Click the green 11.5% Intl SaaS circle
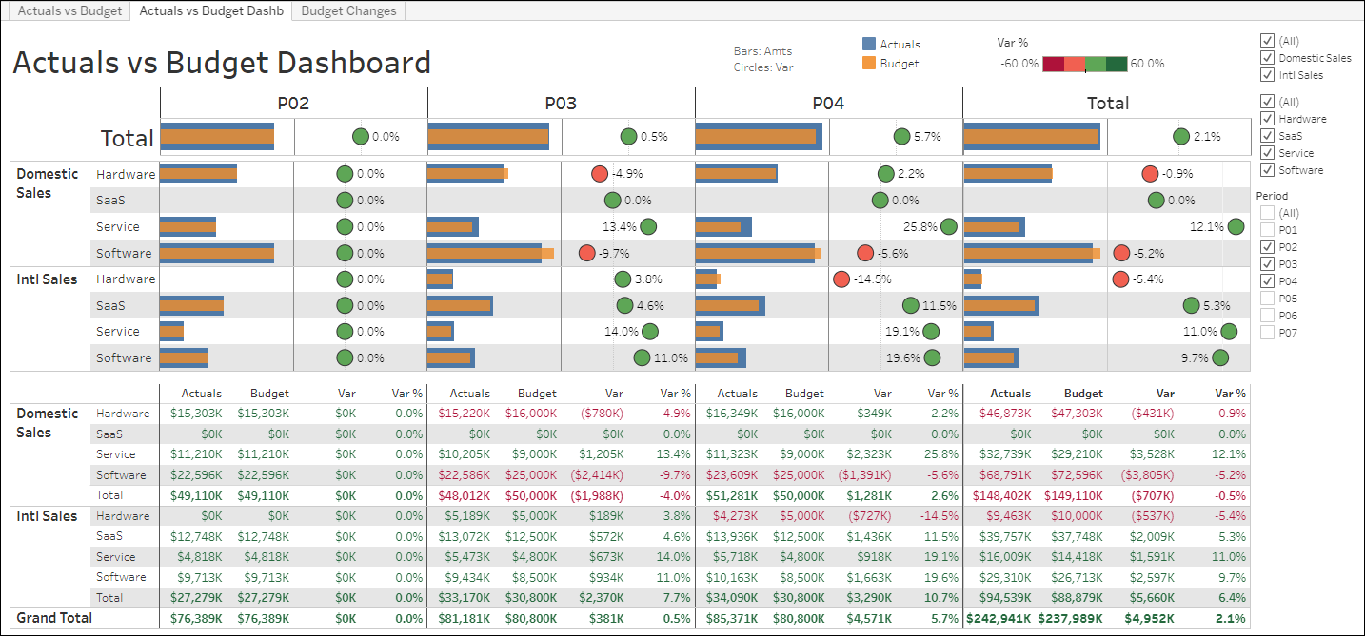1365x636 pixels. [x=911, y=305]
